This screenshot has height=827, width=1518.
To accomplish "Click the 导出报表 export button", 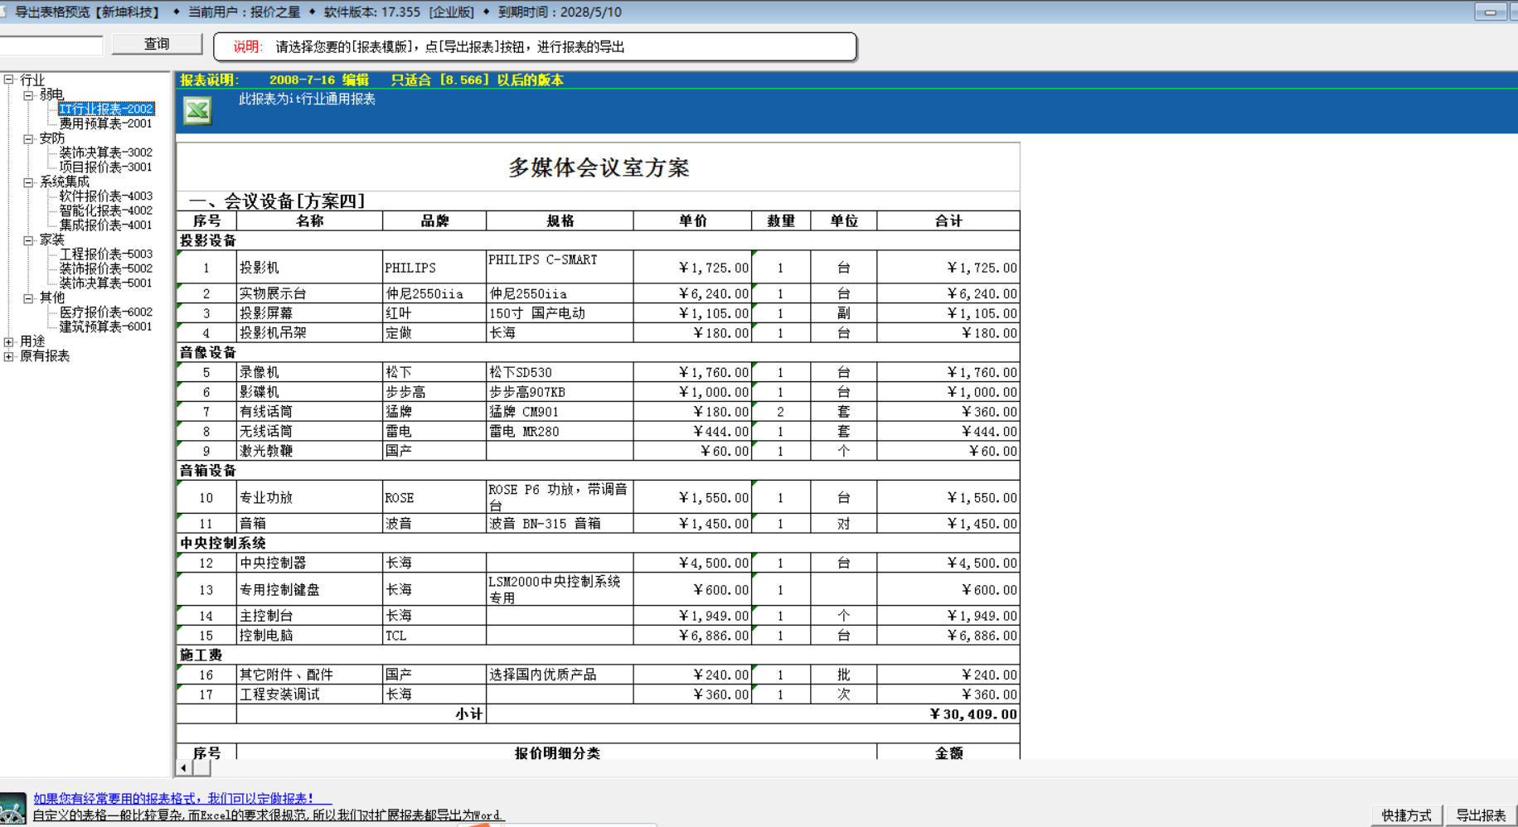I will [x=1481, y=815].
